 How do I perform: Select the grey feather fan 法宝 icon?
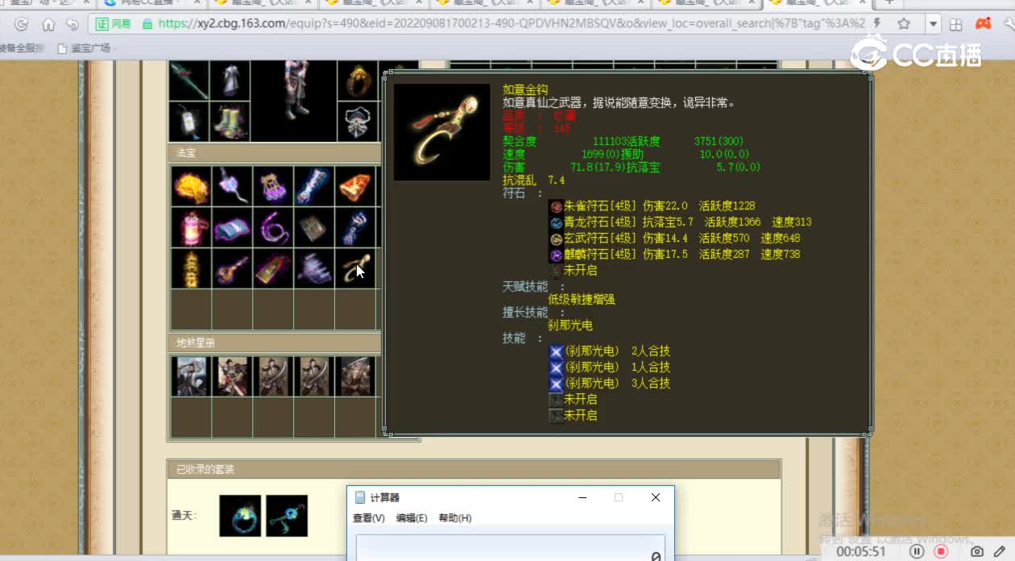[x=314, y=269]
